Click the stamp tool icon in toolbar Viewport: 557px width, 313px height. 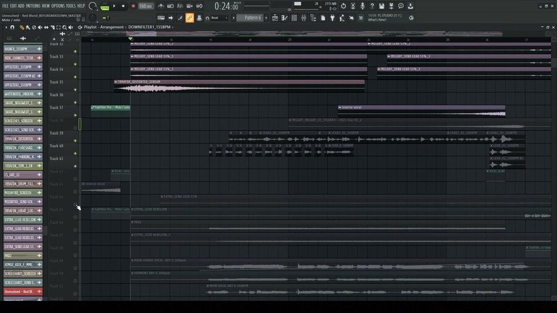coord(199,18)
